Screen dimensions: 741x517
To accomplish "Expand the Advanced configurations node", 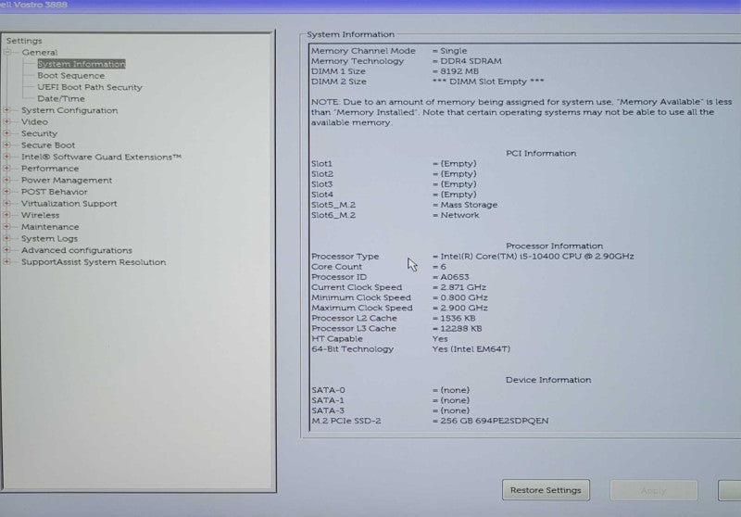I will point(7,250).
